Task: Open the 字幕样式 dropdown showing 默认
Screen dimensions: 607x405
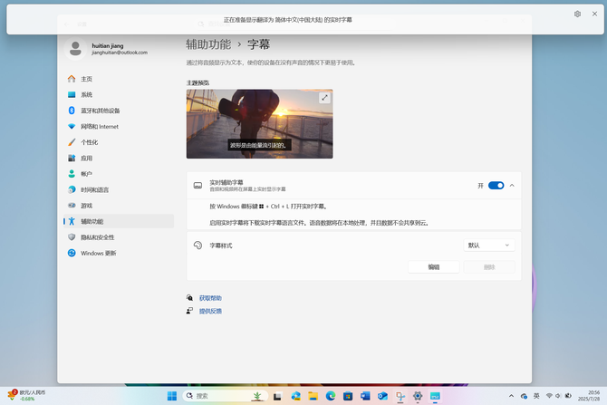Action: [489, 245]
